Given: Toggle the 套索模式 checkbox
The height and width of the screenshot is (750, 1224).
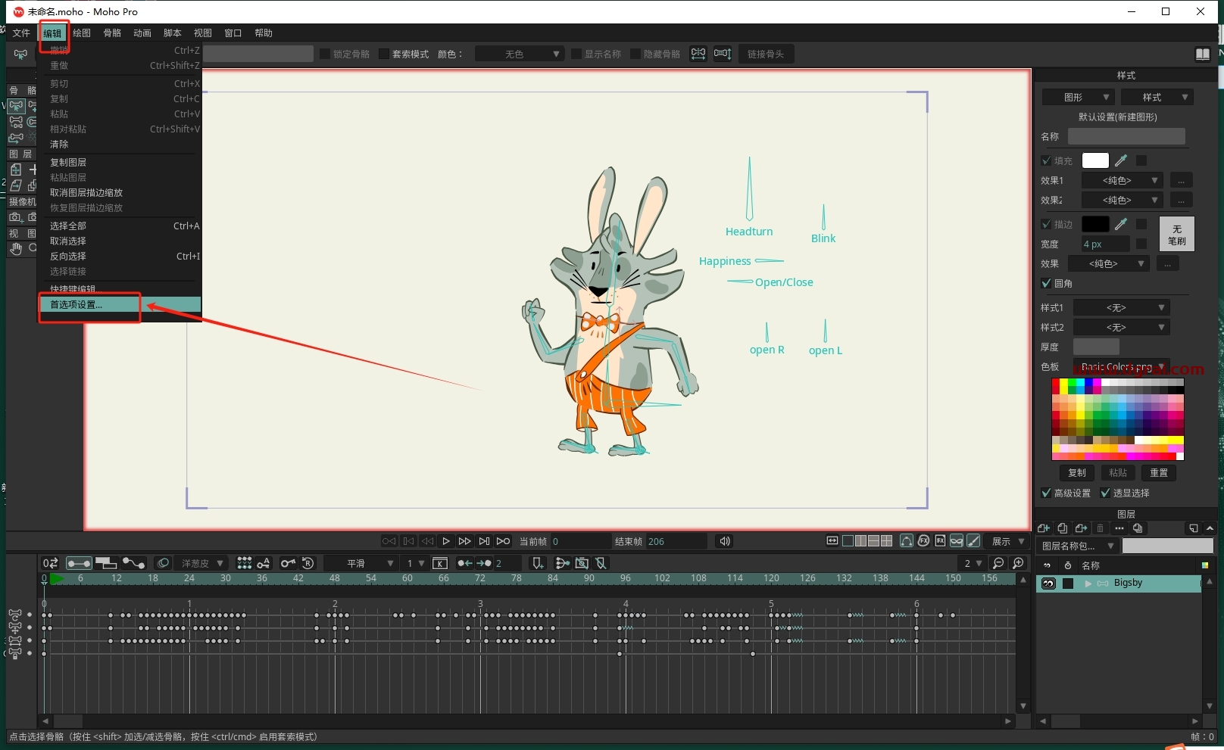Looking at the screenshot, I should pyautogui.click(x=384, y=54).
